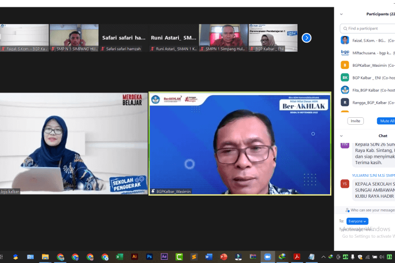The image size is (395, 263).
Task: Show next page of participant video thumbnails
Action: point(307,38)
